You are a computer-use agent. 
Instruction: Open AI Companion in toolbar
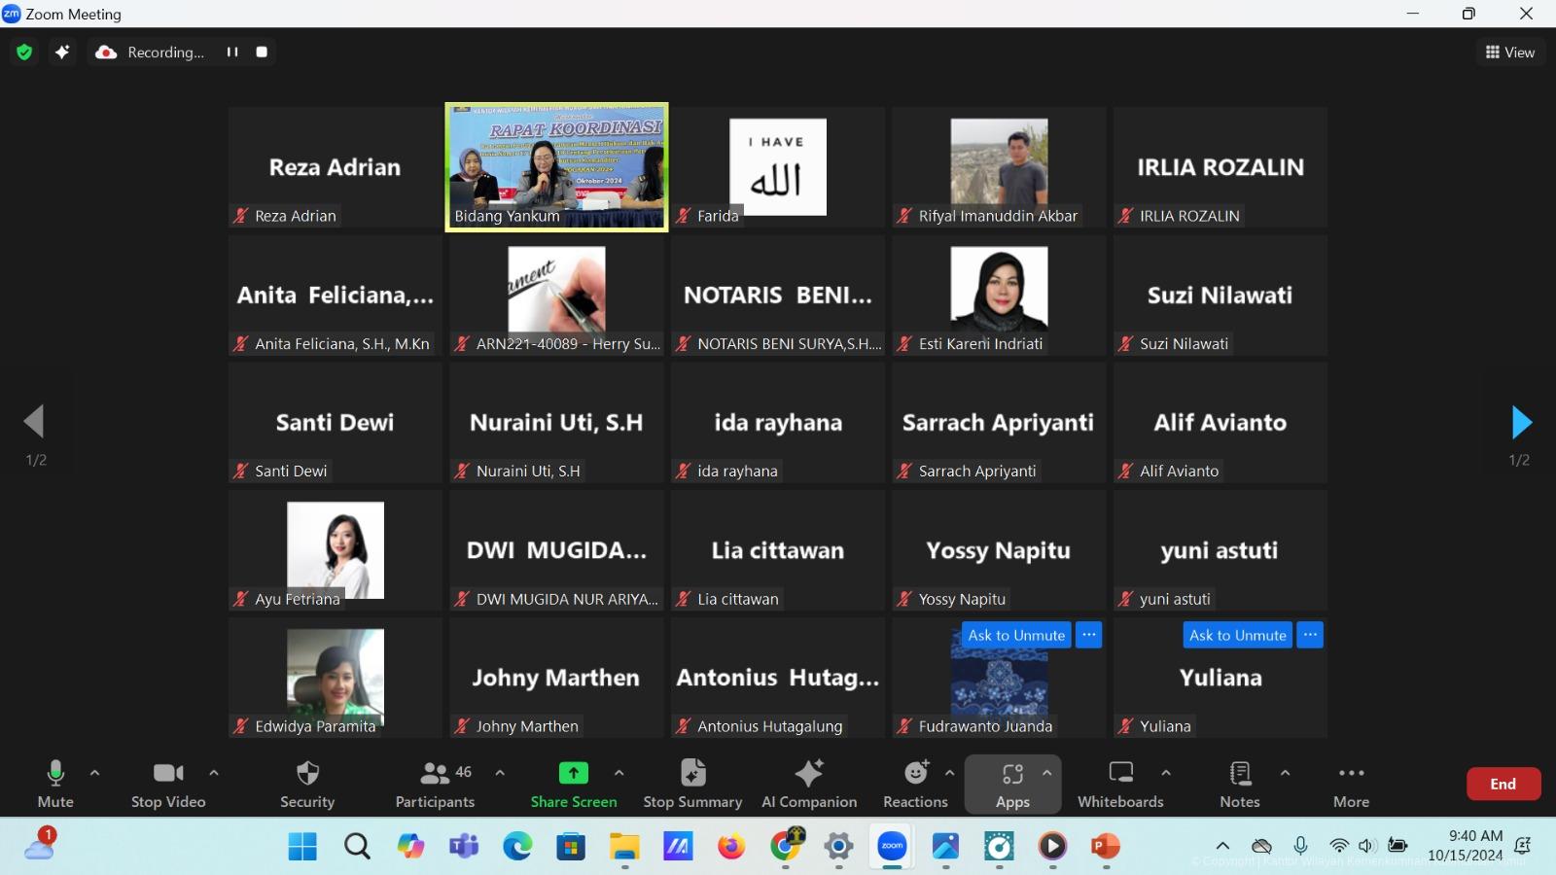point(809,785)
